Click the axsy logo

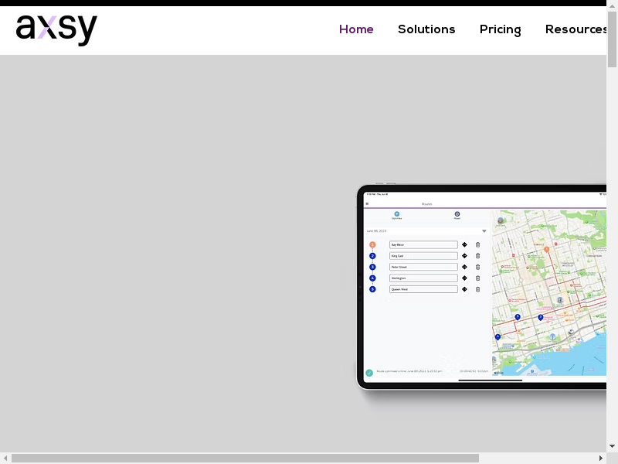click(x=56, y=29)
